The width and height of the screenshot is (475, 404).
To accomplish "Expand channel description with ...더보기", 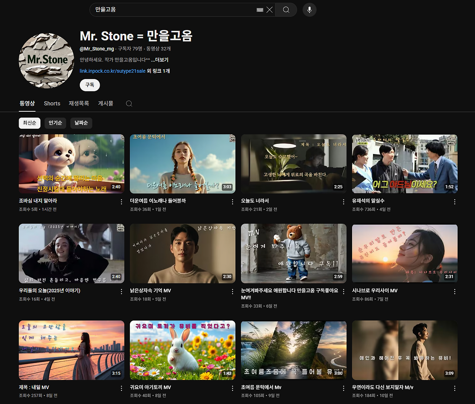I will click(x=160, y=60).
